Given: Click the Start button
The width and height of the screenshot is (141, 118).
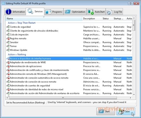Looking at the screenshot, I should 106,111.
